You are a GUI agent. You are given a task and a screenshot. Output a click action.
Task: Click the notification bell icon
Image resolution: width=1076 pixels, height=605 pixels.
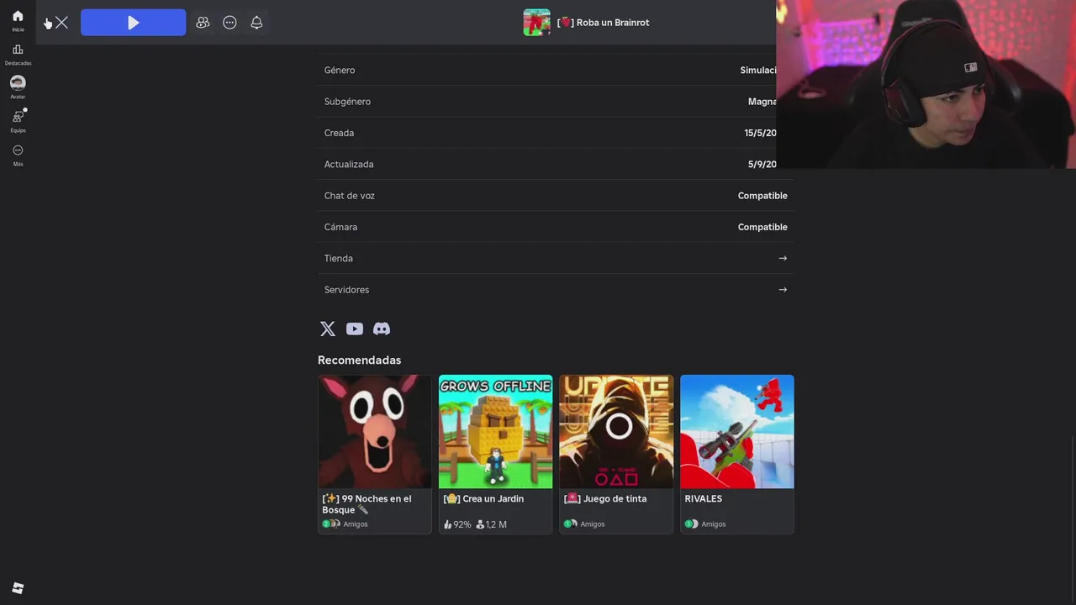pos(256,23)
